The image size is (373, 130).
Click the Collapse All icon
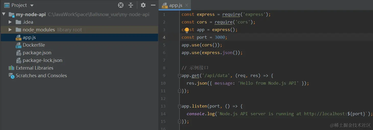[131, 5]
